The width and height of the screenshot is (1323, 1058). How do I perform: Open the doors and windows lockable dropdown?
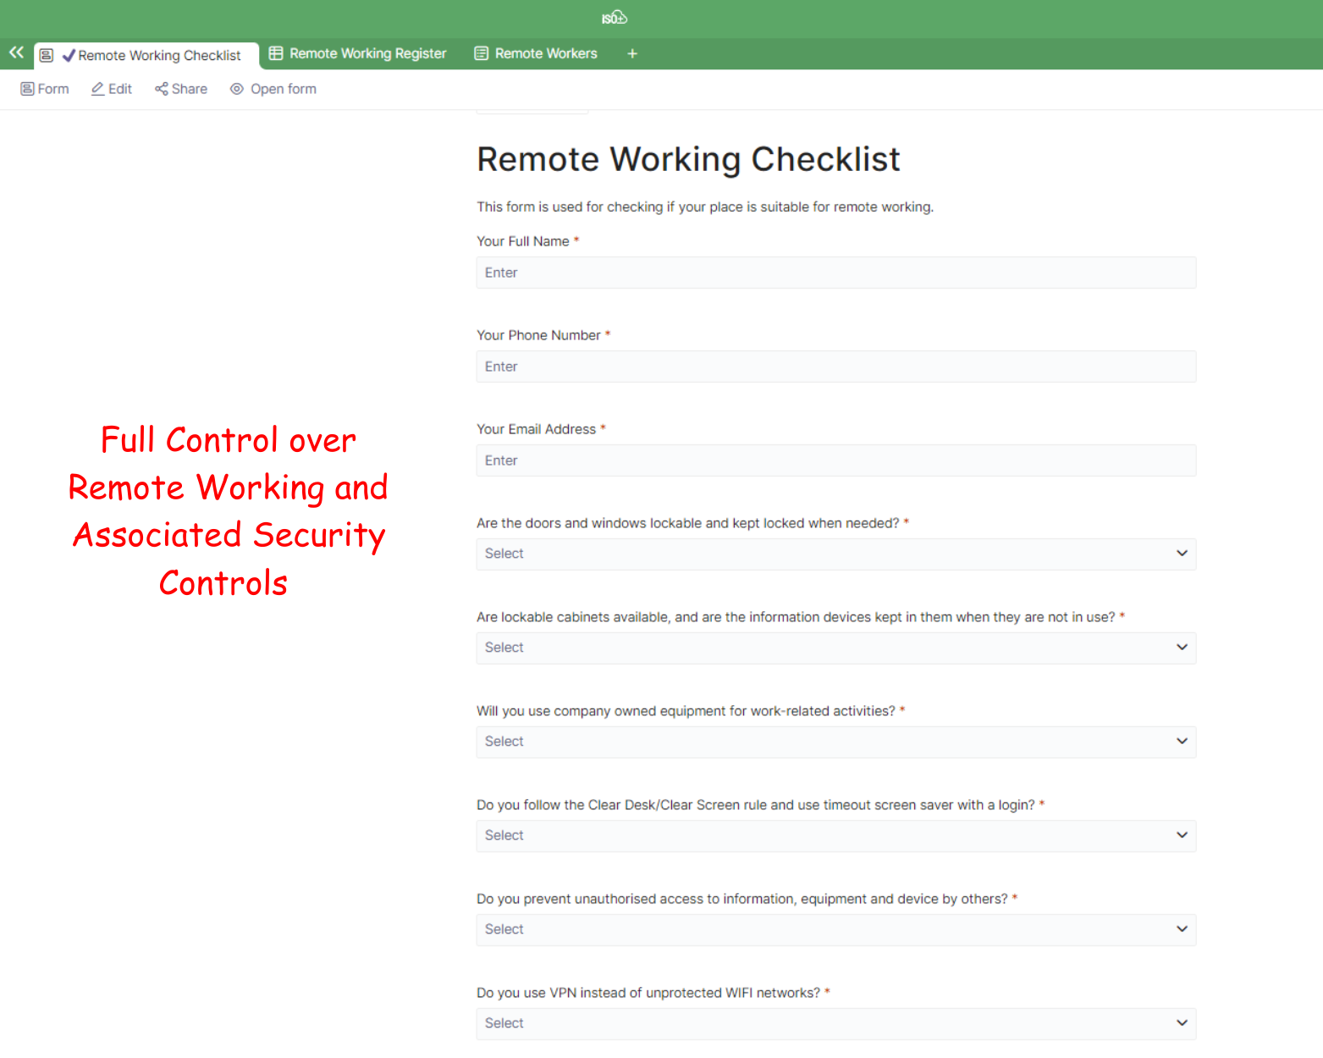[835, 554]
